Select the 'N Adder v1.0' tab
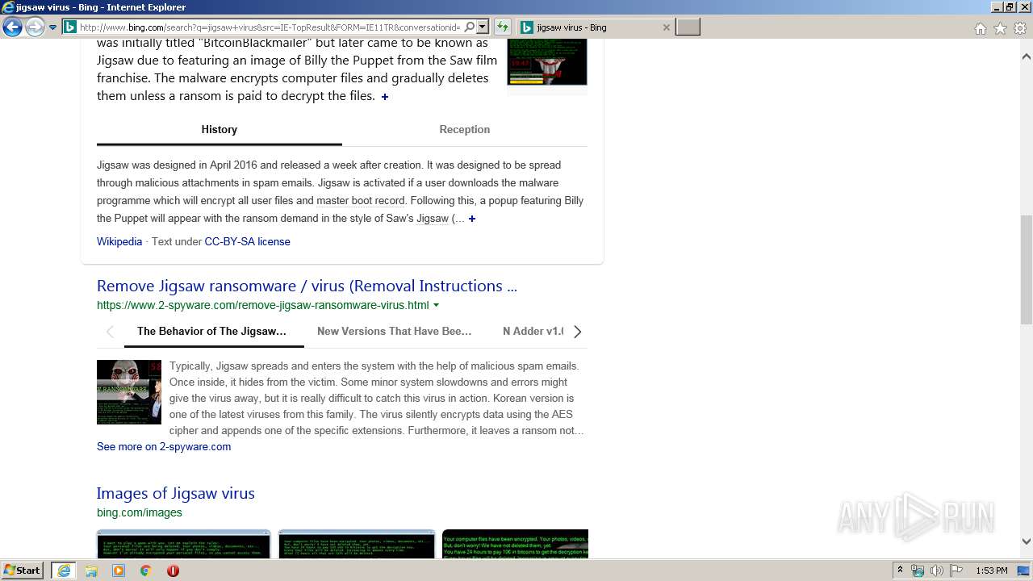The height and width of the screenshot is (581, 1033). point(533,331)
